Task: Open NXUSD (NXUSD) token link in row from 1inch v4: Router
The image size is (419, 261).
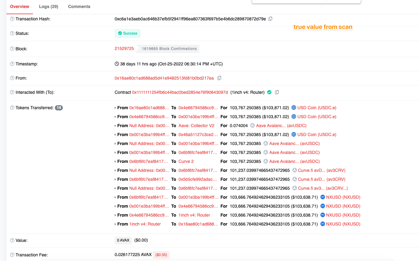Action: click(343, 224)
